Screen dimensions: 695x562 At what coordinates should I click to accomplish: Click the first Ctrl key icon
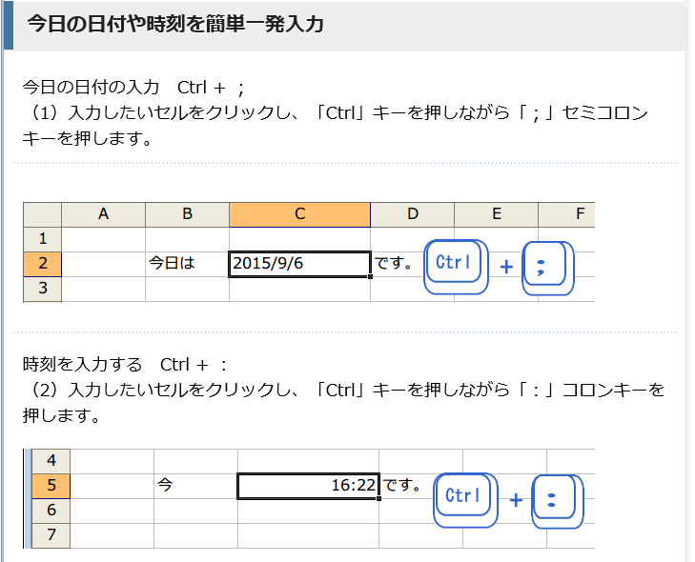pyautogui.click(x=455, y=263)
